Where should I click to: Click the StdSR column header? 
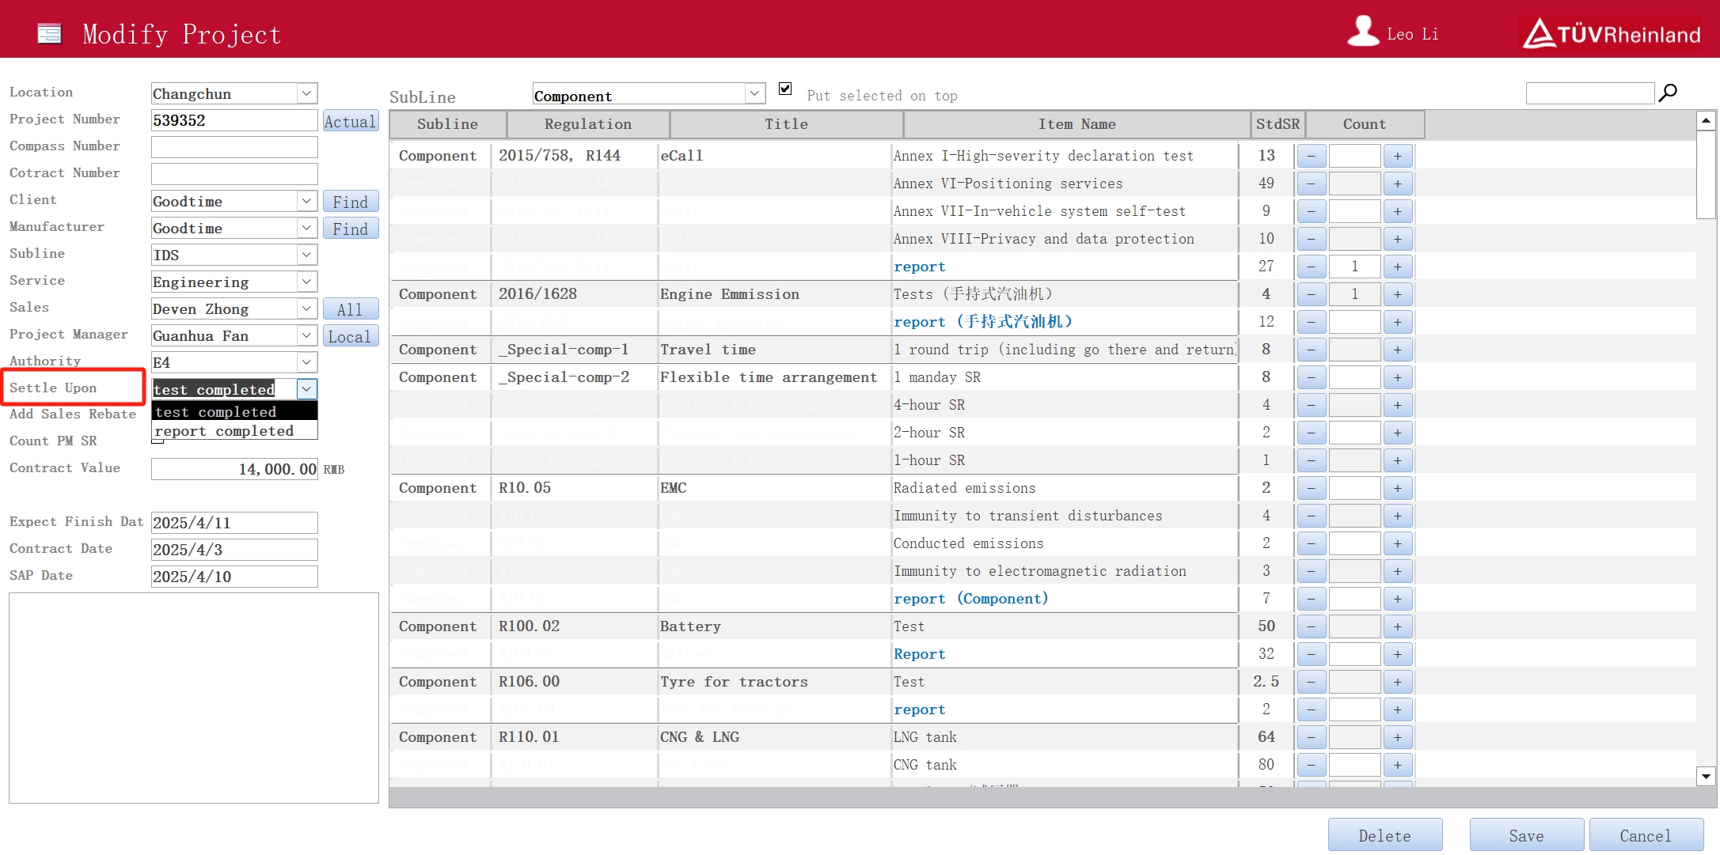pyautogui.click(x=1278, y=124)
